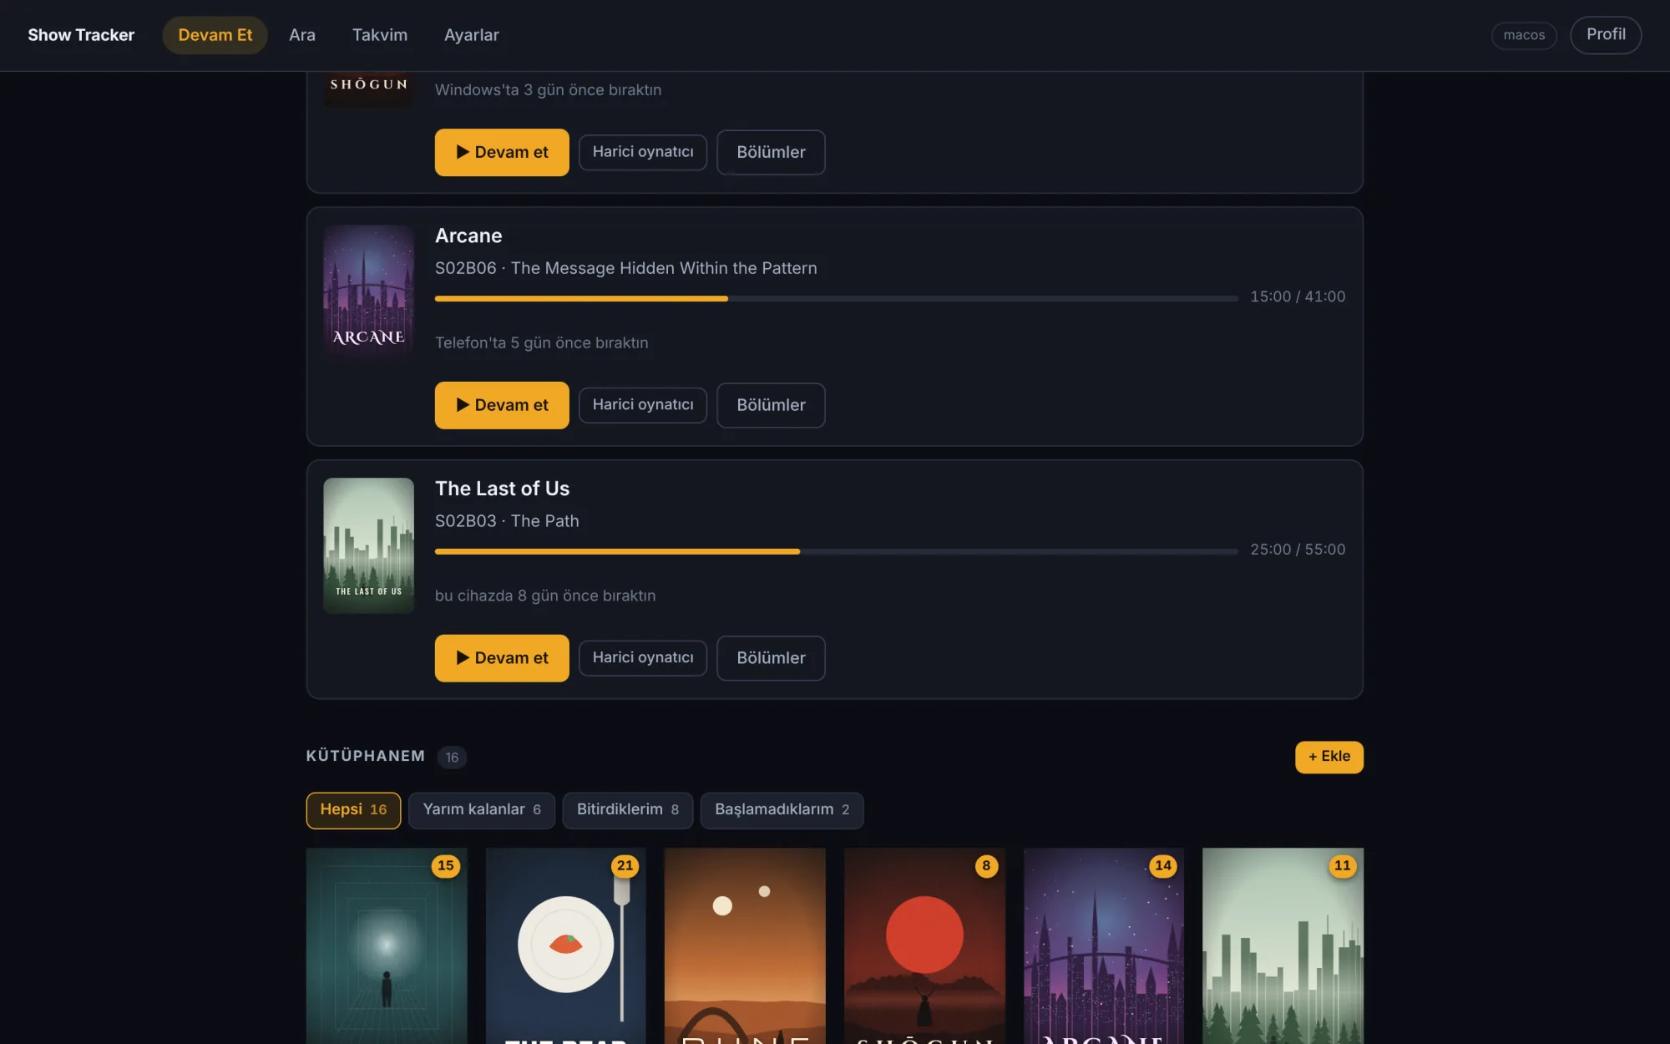Show Bölümler for Shōgun
The image size is (1670, 1044).
click(x=771, y=152)
